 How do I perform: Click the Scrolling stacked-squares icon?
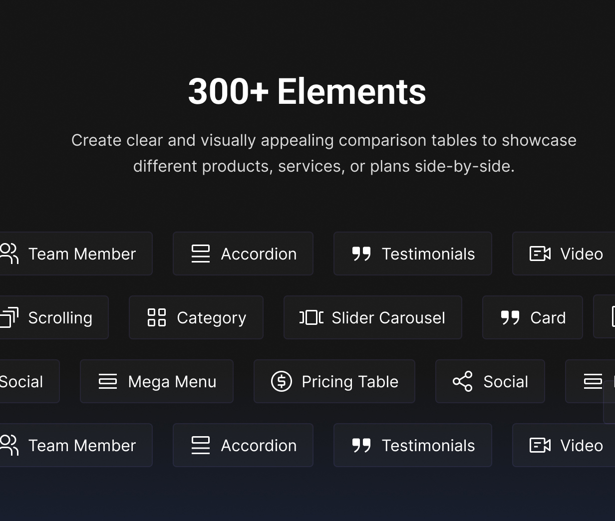pos(9,317)
